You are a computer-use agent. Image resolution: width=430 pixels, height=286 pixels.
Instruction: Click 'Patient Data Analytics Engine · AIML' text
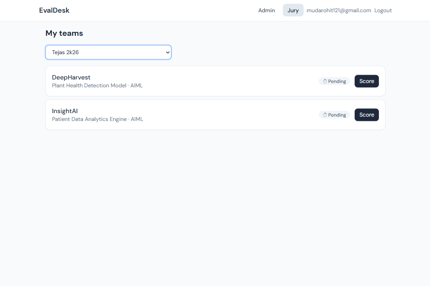[x=98, y=119]
